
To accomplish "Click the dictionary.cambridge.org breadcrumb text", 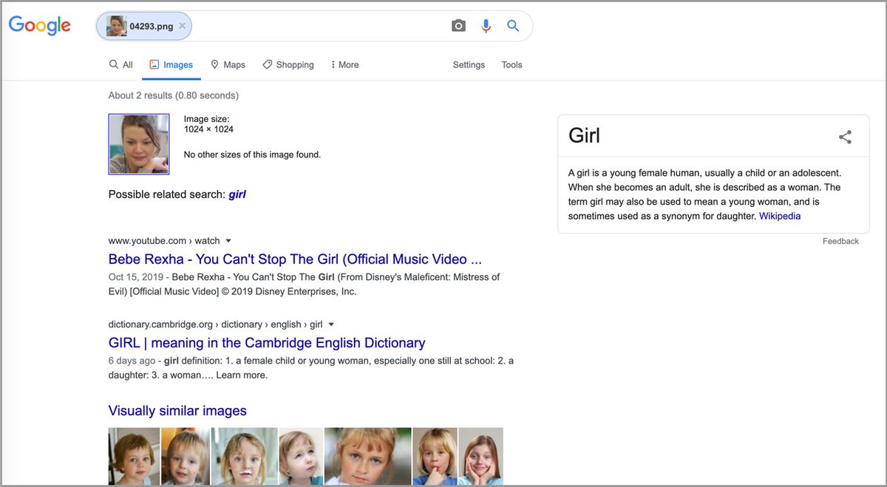I will pos(216,324).
